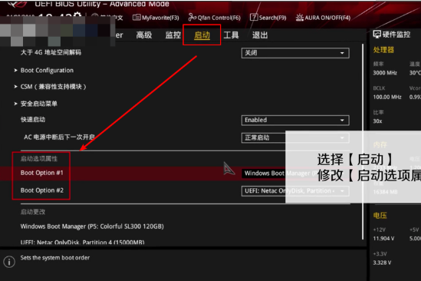The height and width of the screenshot is (281, 421).
Task: Click the 电压 section heading
Action: 380,216
